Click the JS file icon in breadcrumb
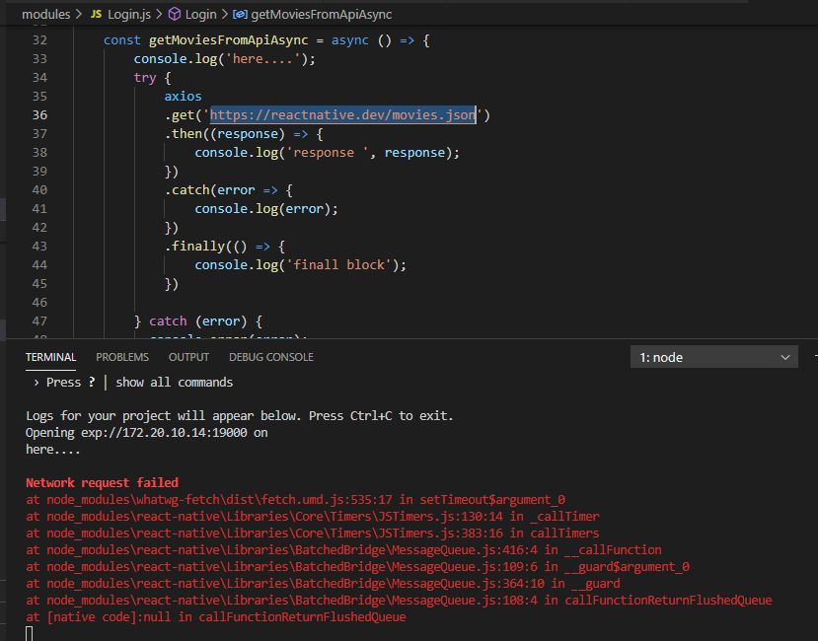This screenshot has height=641, width=818. [x=96, y=14]
